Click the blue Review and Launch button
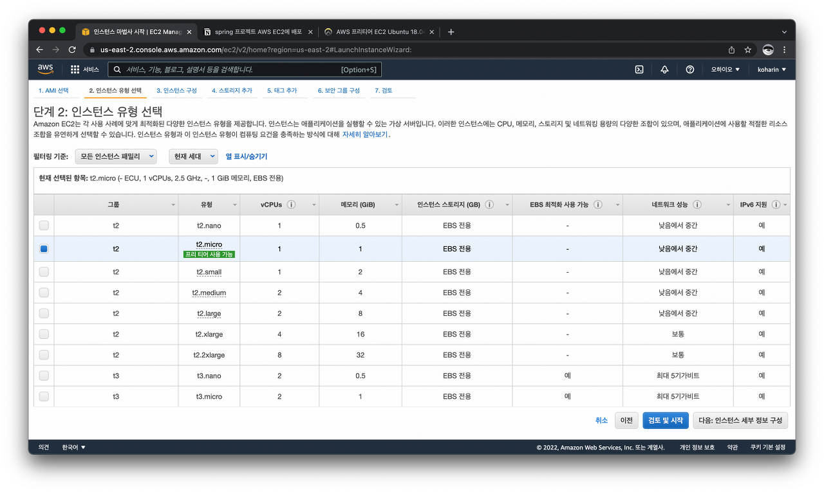 pos(666,420)
